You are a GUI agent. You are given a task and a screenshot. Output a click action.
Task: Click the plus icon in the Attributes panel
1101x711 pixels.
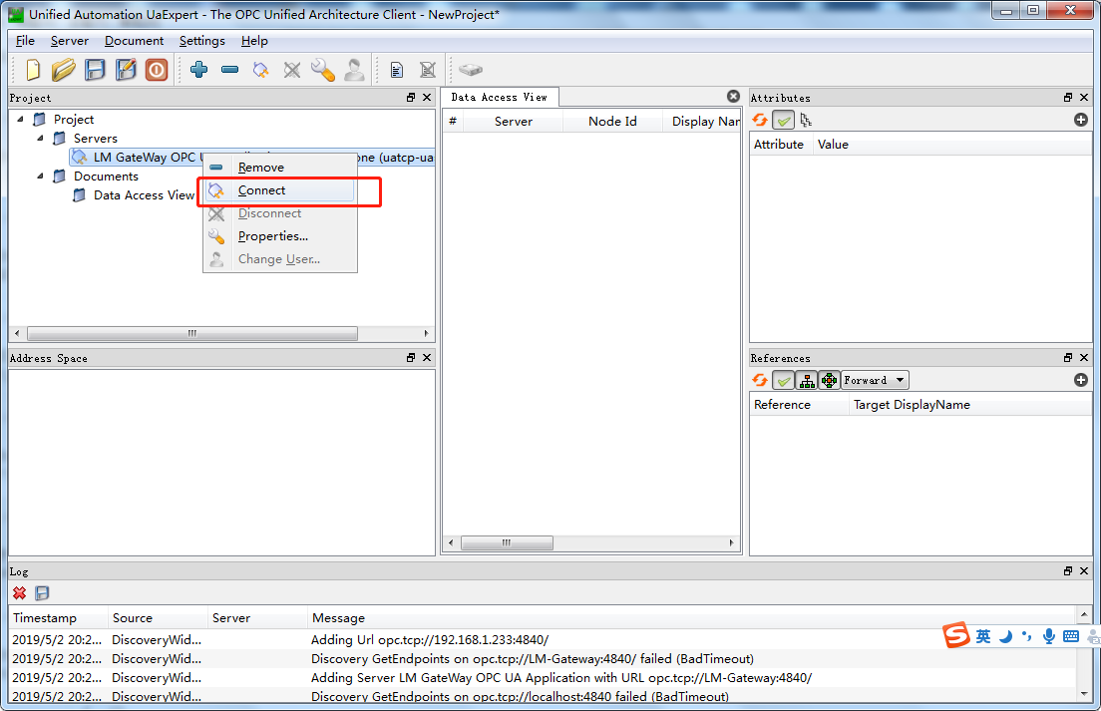tap(1081, 120)
